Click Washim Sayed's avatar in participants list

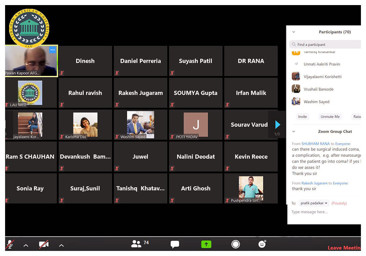[x=296, y=102]
